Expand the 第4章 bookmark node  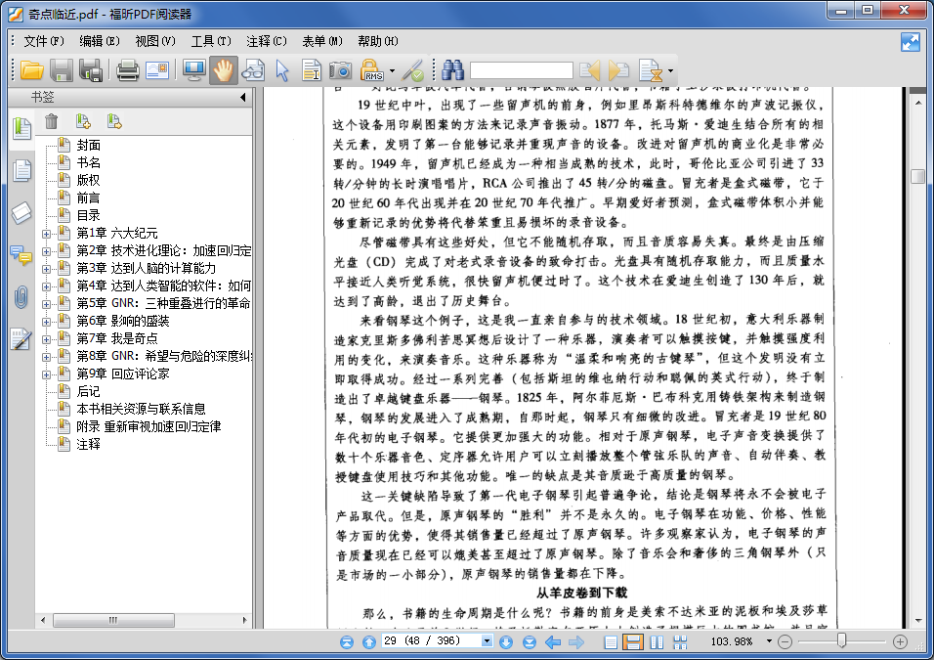tap(46, 286)
